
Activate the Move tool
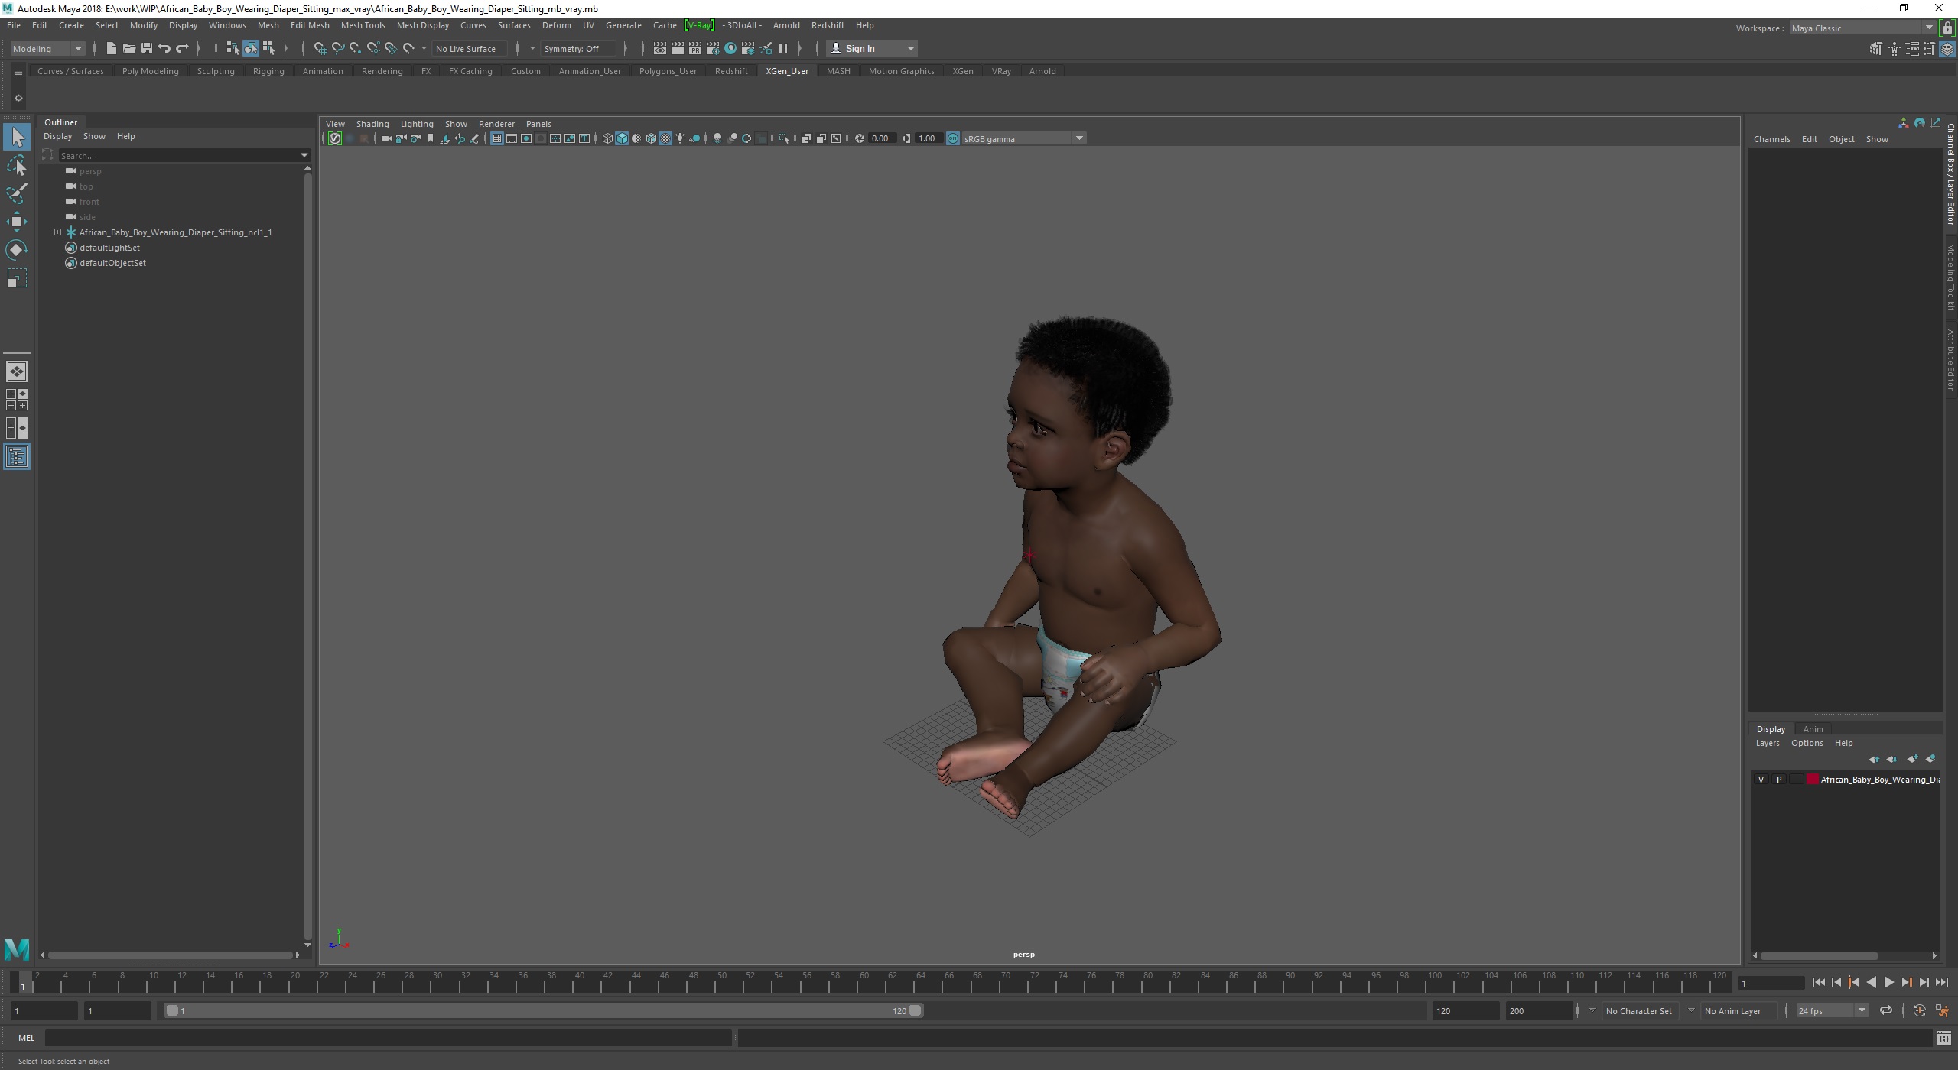pos(17,222)
